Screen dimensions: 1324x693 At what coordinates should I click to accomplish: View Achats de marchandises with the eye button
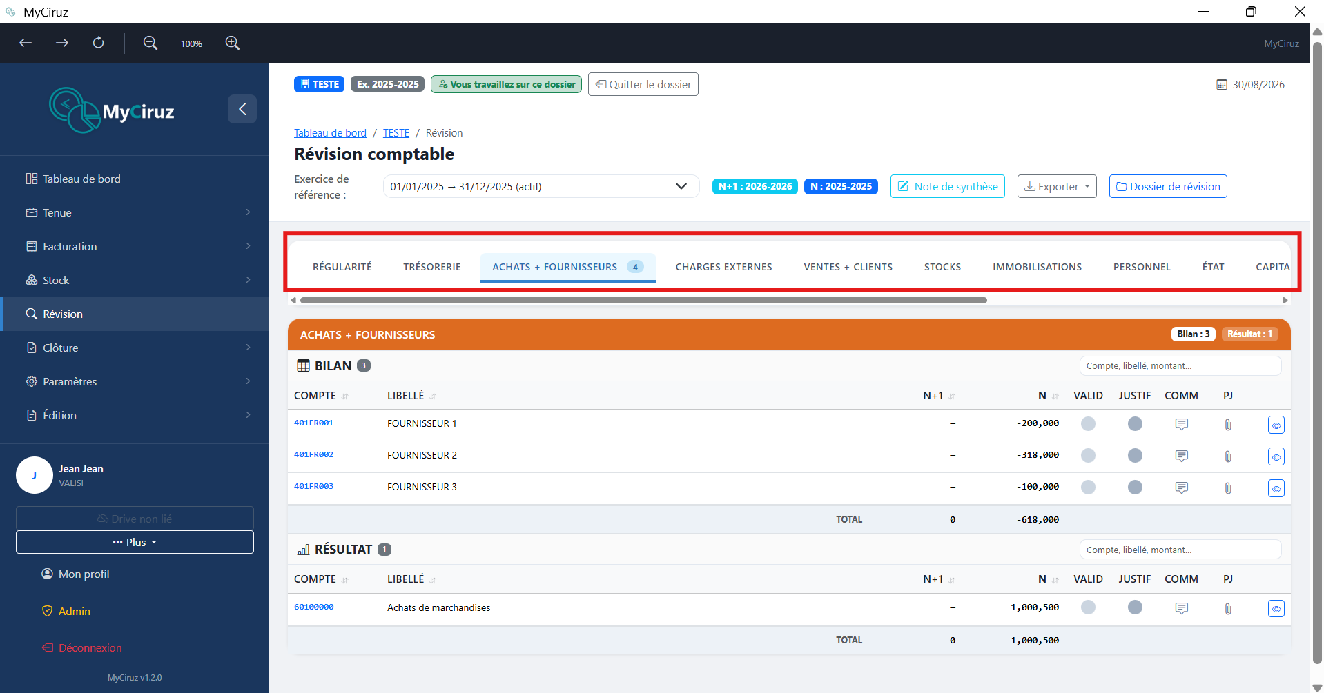(1276, 609)
